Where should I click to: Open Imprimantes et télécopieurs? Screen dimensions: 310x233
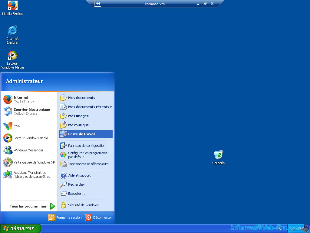point(86,164)
